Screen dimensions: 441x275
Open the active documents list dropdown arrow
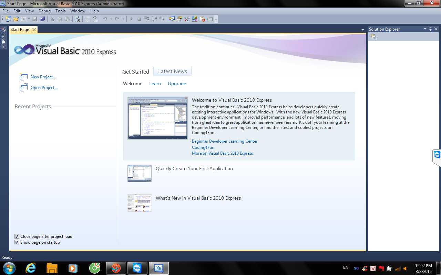pos(362,30)
